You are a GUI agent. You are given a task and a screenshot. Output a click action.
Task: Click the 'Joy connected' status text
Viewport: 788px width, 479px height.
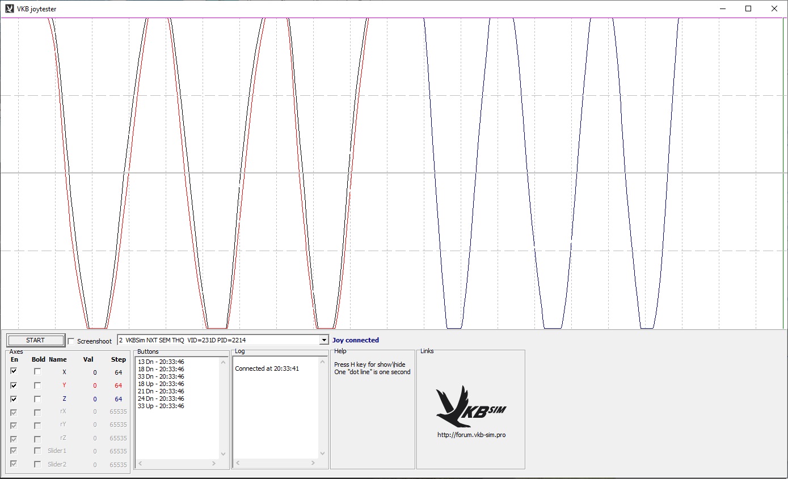click(x=356, y=340)
